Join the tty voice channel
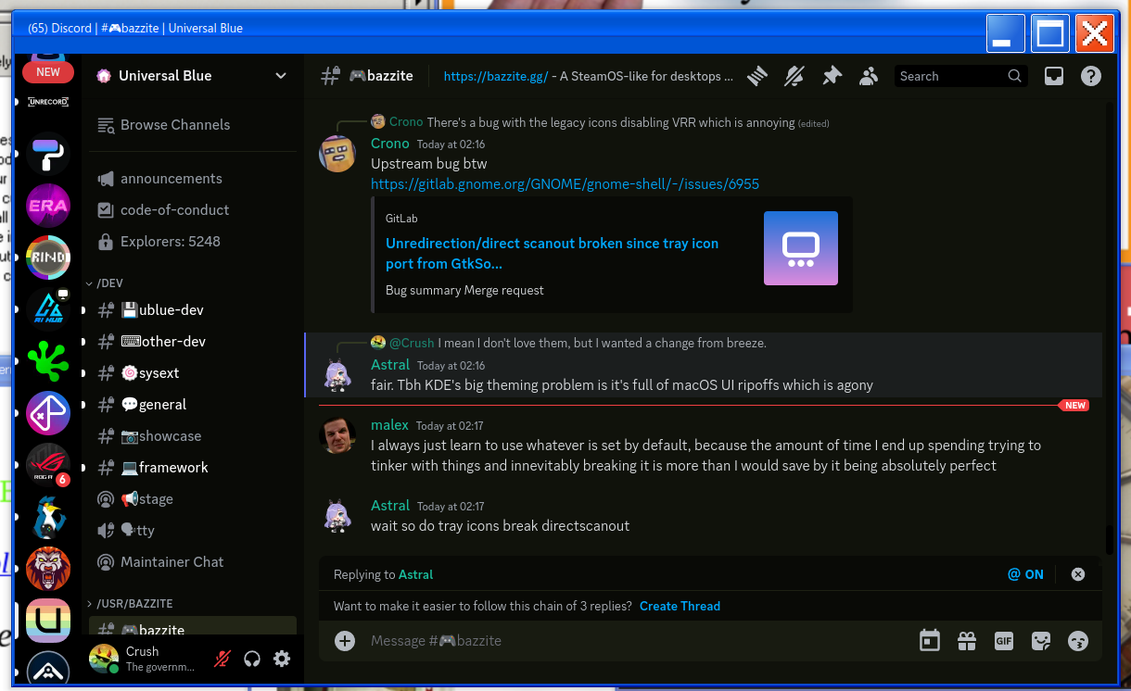1131x691 pixels. (x=193, y=531)
